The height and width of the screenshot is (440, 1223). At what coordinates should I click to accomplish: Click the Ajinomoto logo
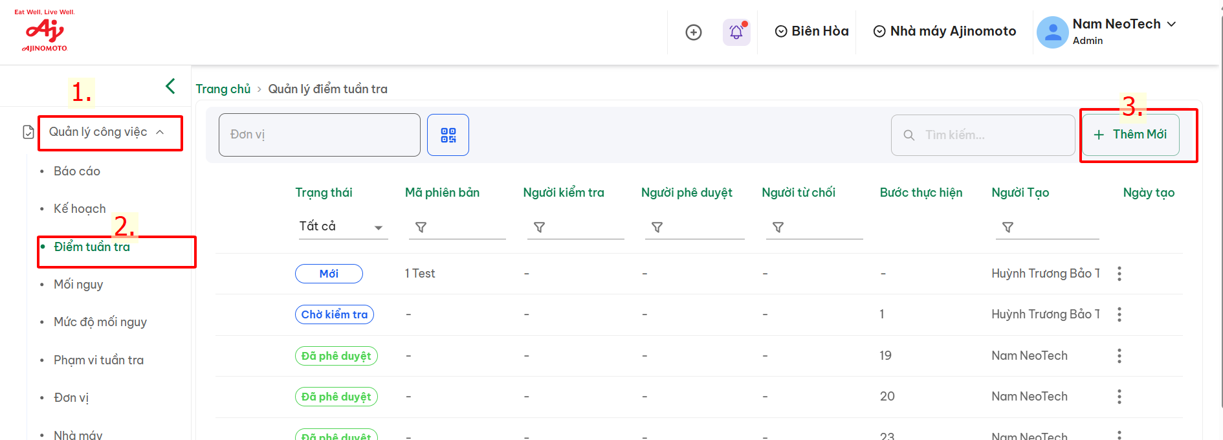pos(45,31)
